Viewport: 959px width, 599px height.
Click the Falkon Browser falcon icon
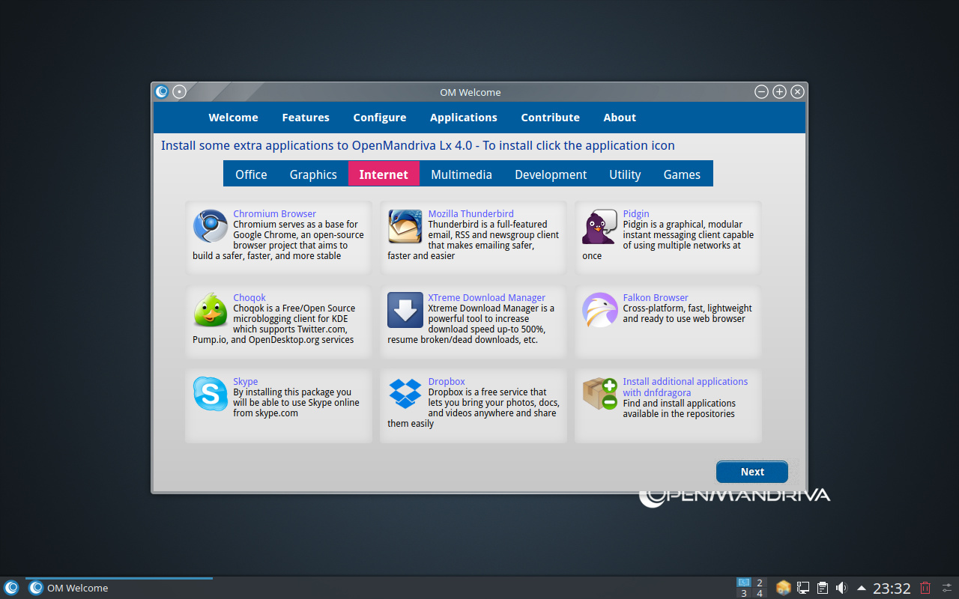[600, 310]
